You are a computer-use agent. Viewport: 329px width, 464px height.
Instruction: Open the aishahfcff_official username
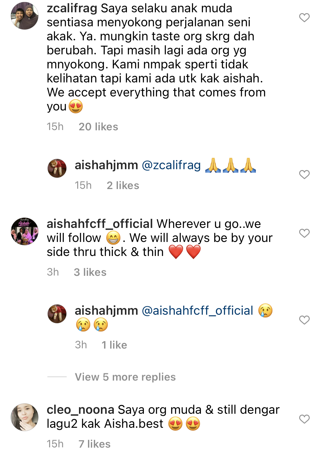click(100, 224)
